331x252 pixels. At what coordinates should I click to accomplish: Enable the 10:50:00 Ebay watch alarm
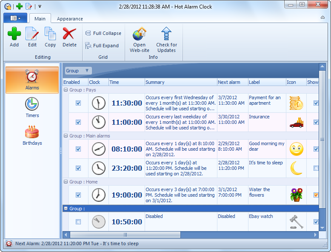pos(78,222)
